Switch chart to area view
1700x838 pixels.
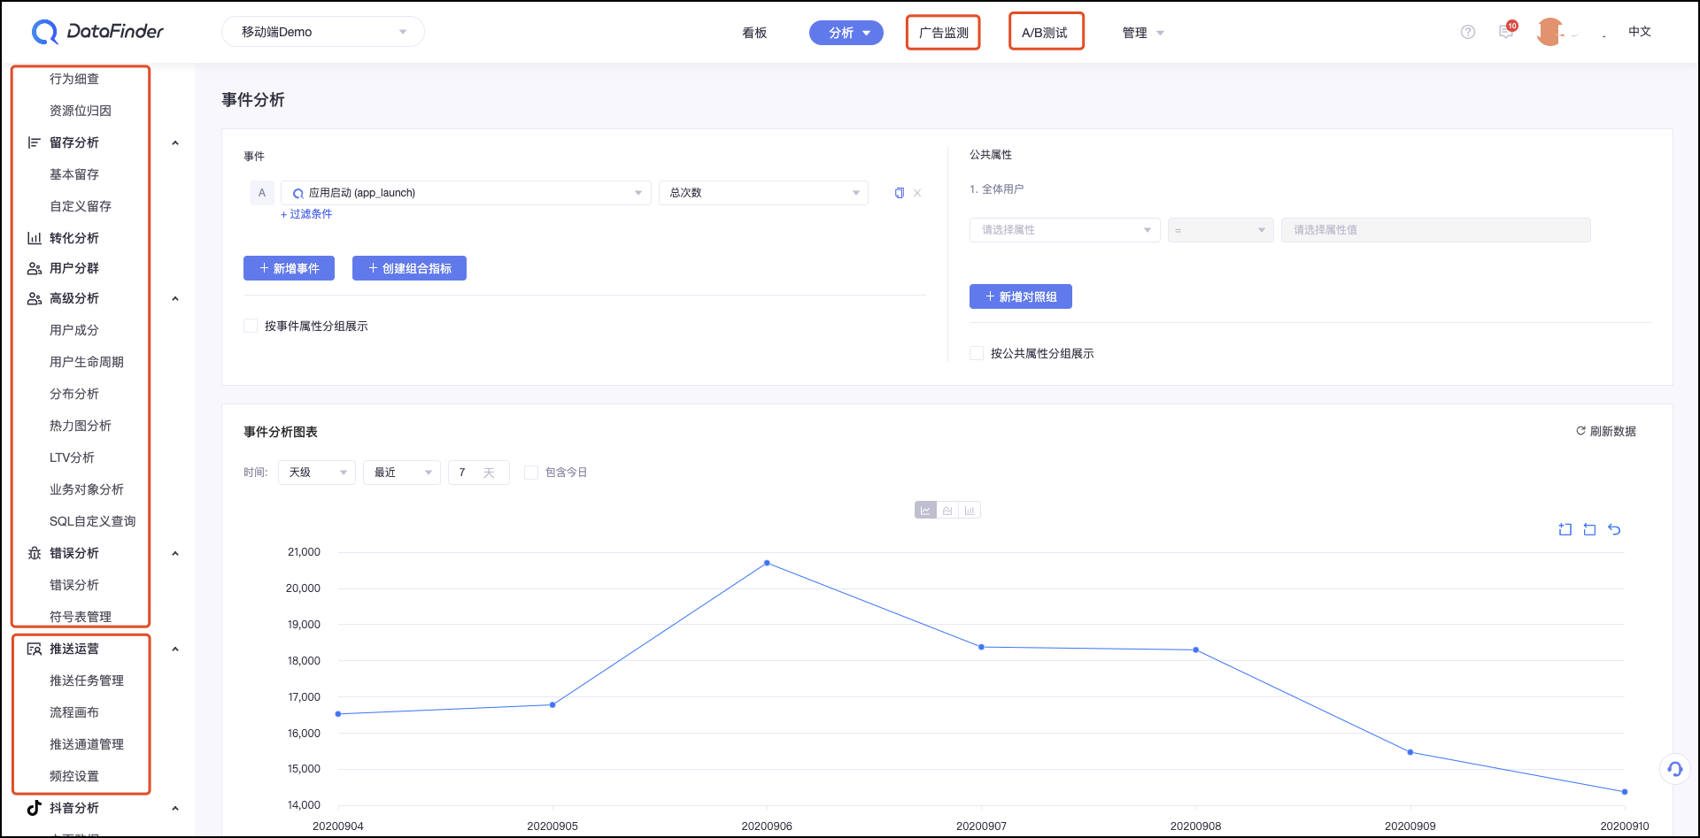coord(947,511)
